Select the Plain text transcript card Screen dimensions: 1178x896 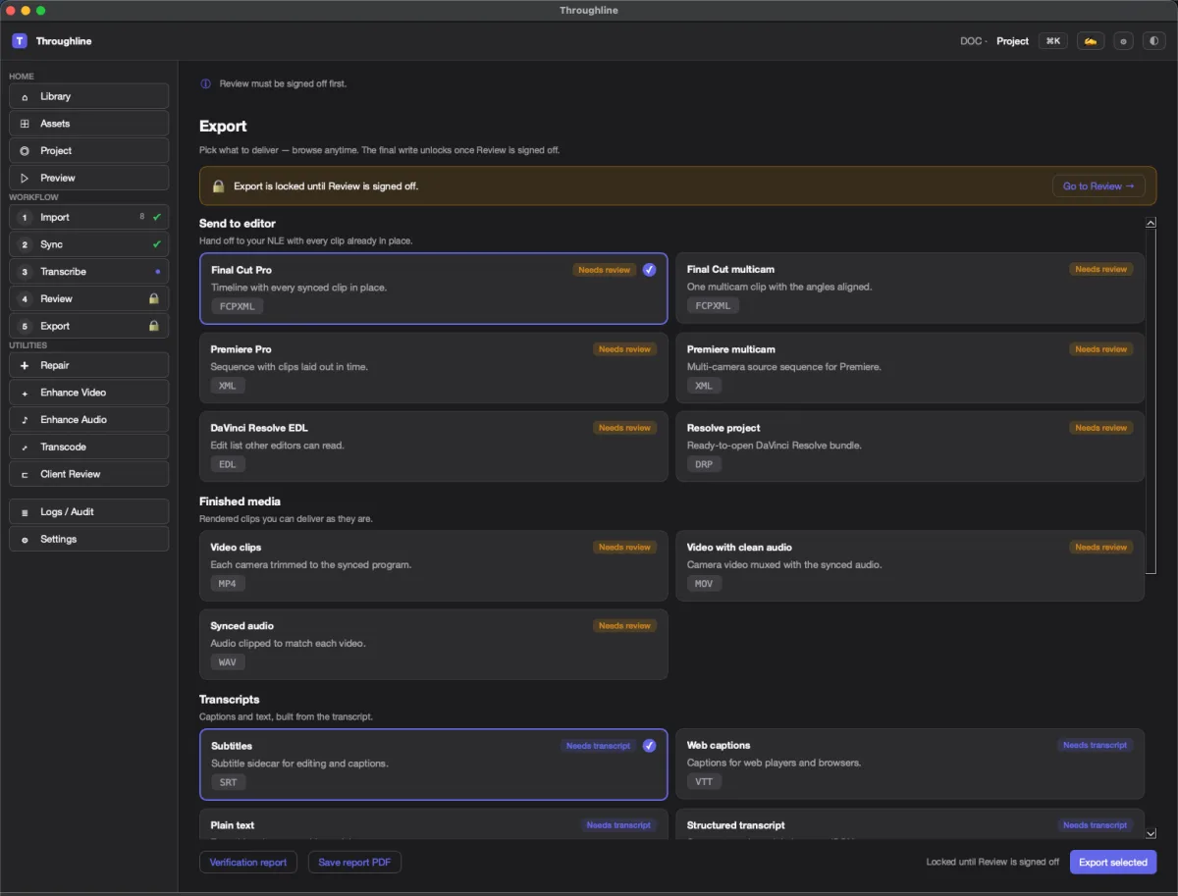(434, 824)
